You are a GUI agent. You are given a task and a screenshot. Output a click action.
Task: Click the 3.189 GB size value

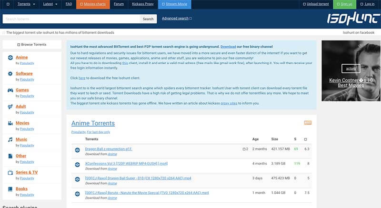pyautogui.click(x=278, y=164)
